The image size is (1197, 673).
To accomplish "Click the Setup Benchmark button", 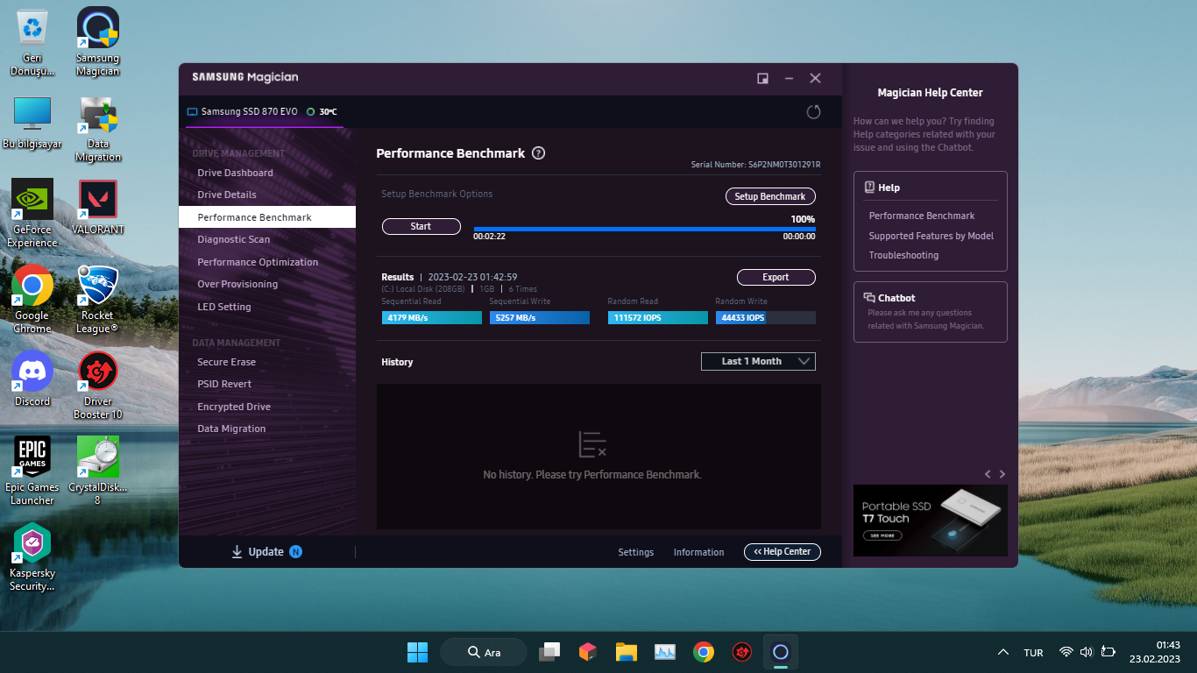I will (x=770, y=196).
